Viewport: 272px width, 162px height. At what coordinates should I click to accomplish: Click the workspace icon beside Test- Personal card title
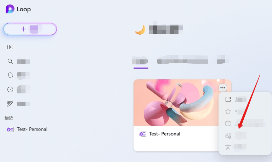pyautogui.click(x=143, y=134)
